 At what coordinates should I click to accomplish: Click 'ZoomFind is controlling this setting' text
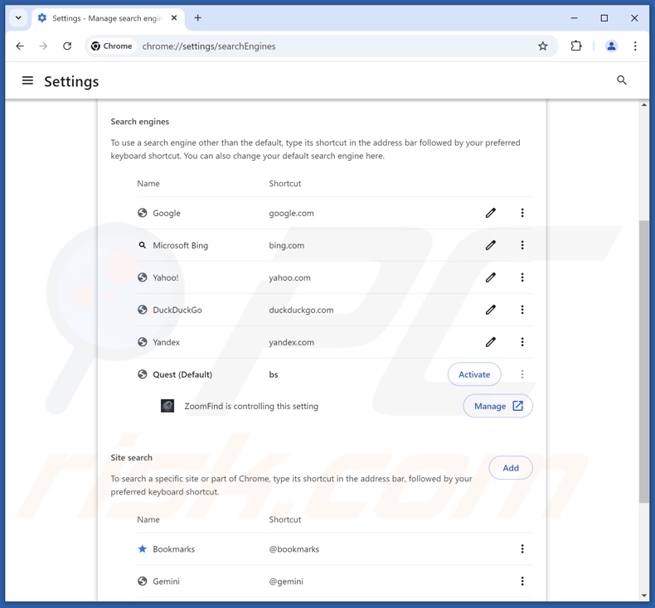251,406
